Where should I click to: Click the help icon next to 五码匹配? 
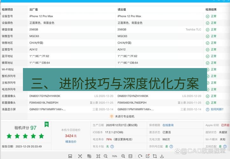click(225, 146)
